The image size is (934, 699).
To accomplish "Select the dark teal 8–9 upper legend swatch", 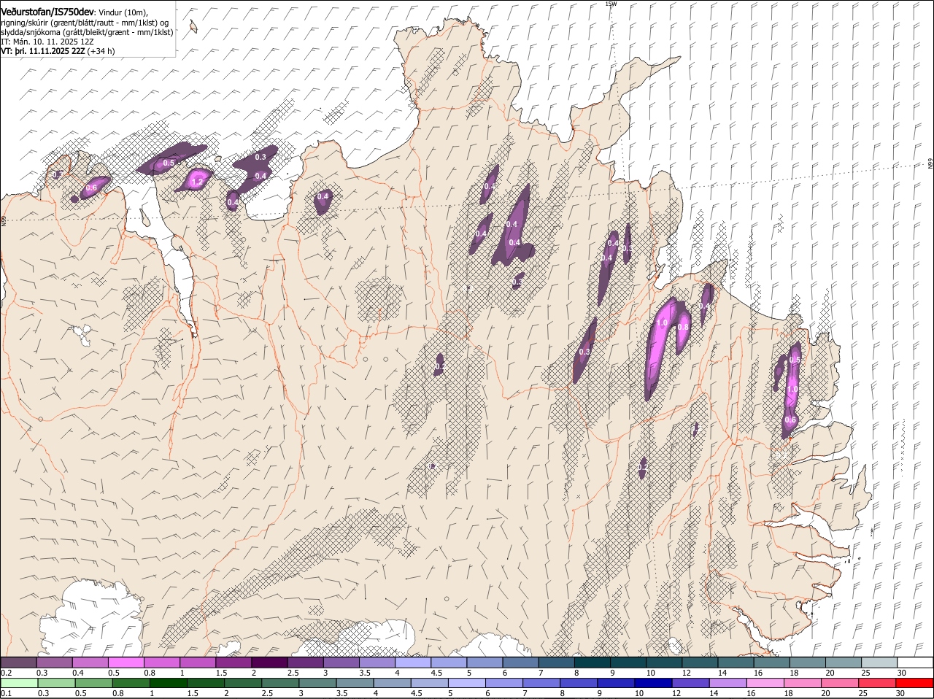I will (593, 663).
